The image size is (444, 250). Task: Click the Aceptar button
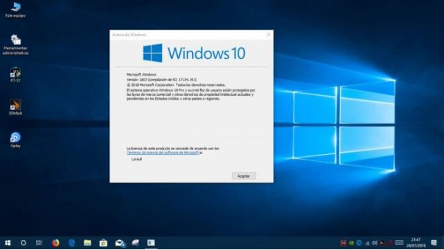point(244,176)
